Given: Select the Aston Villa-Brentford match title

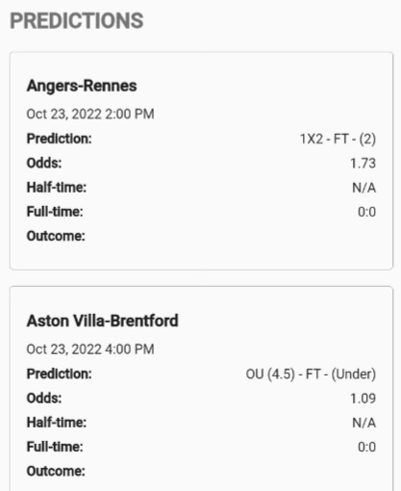Looking at the screenshot, I should pos(103,321).
